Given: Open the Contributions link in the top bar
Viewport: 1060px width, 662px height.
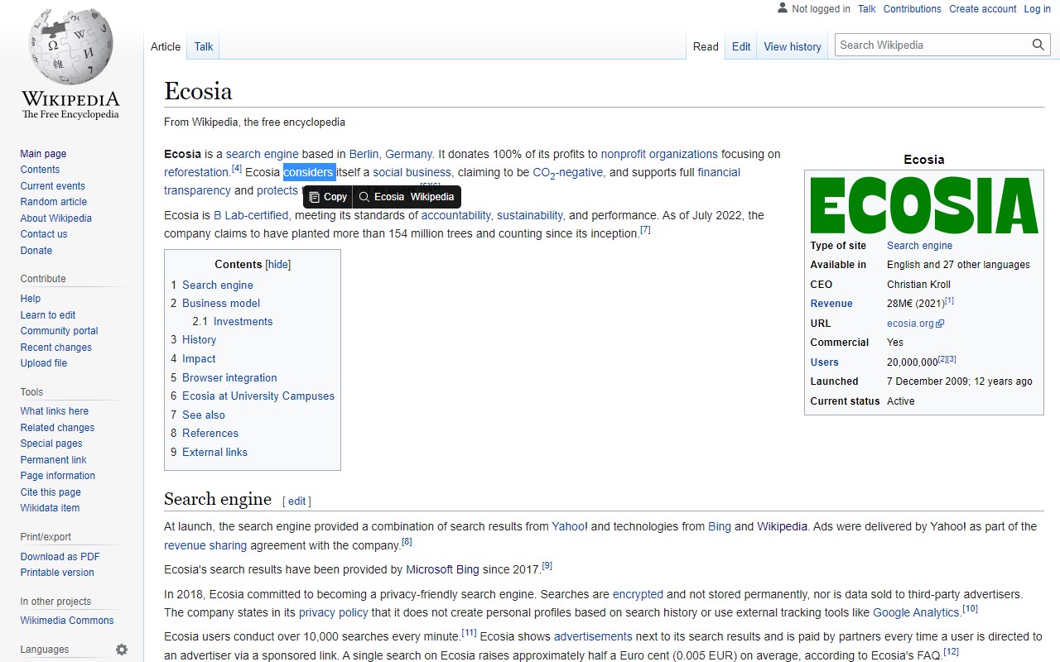Looking at the screenshot, I should tap(913, 9).
